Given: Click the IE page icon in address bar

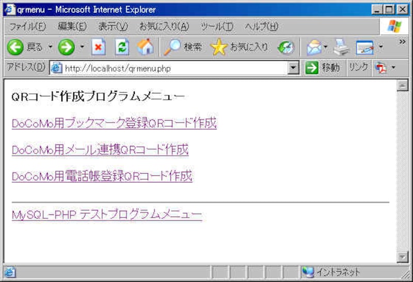Looking at the screenshot, I should pyautogui.click(x=56, y=69).
